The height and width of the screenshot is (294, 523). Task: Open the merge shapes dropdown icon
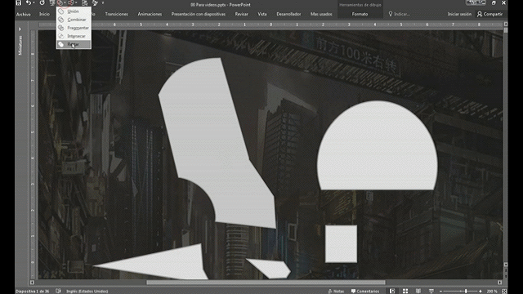pos(61,3)
